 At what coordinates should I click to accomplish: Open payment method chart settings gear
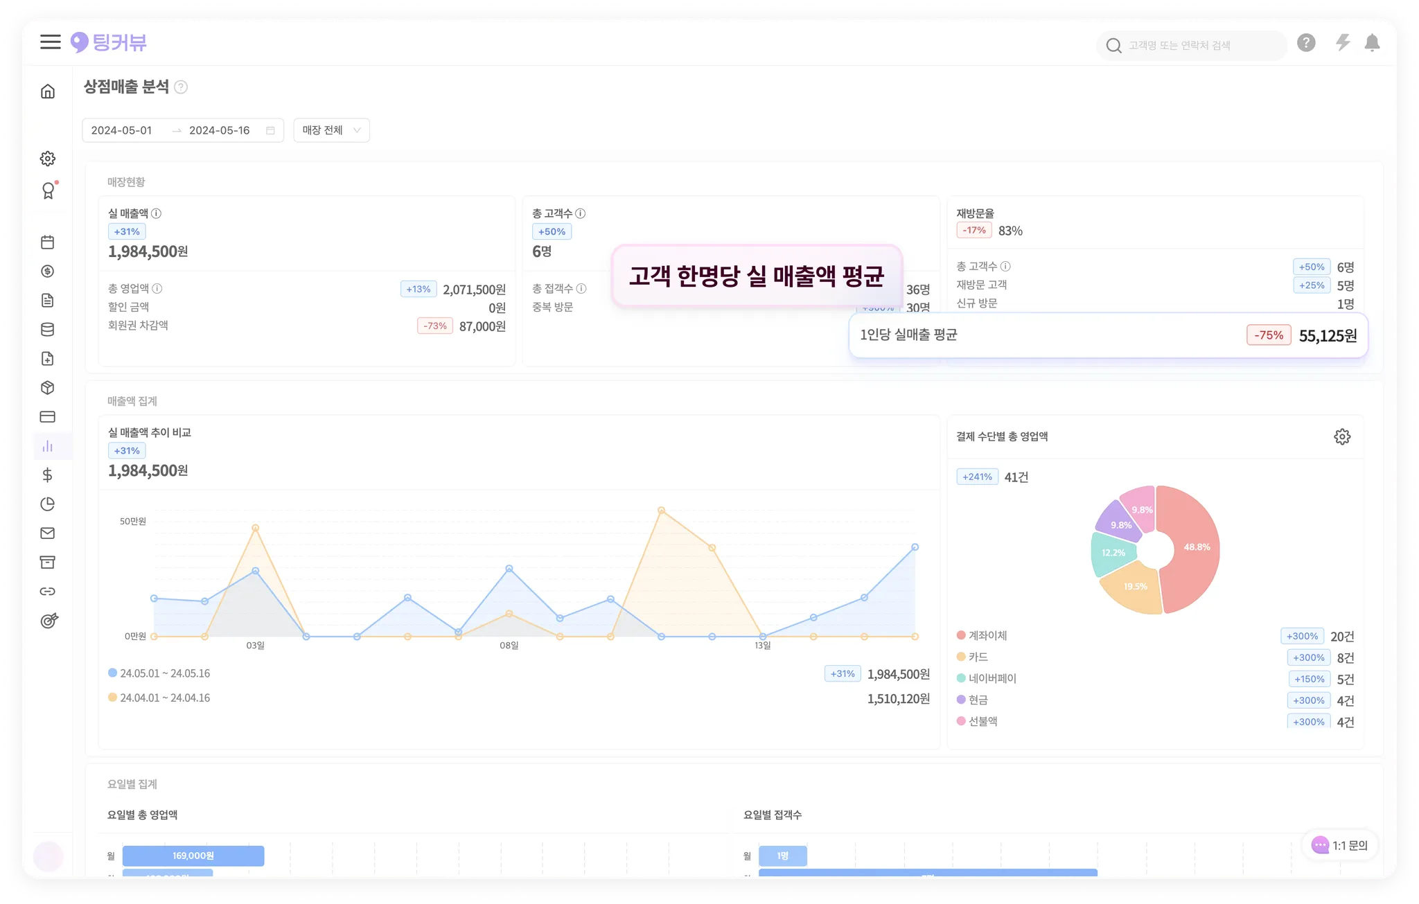click(x=1342, y=437)
